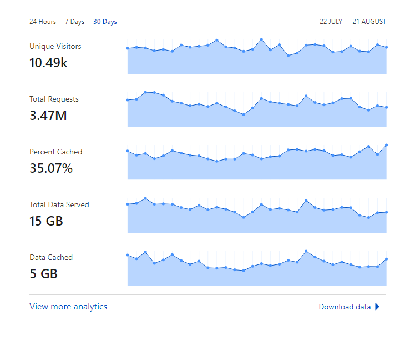400x340 pixels.
Task: Click the Download data link
Action: pos(345,307)
